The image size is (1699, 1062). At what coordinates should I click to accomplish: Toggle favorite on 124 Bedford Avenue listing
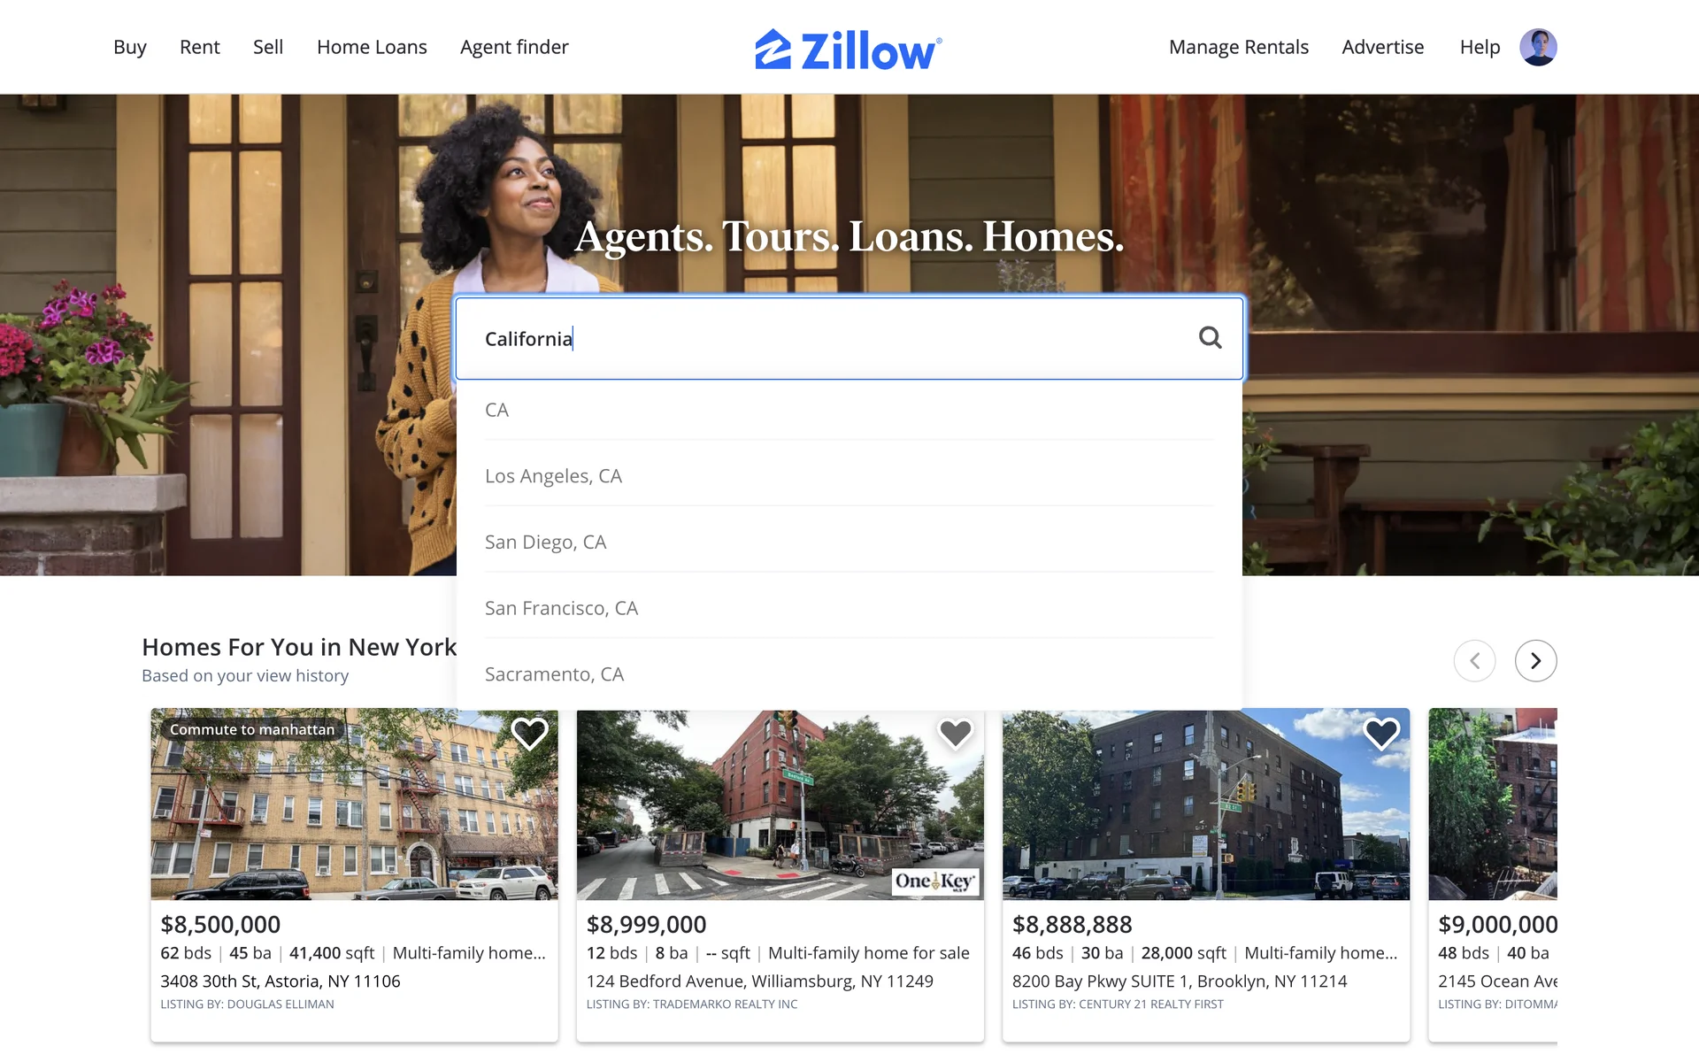click(955, 733)
